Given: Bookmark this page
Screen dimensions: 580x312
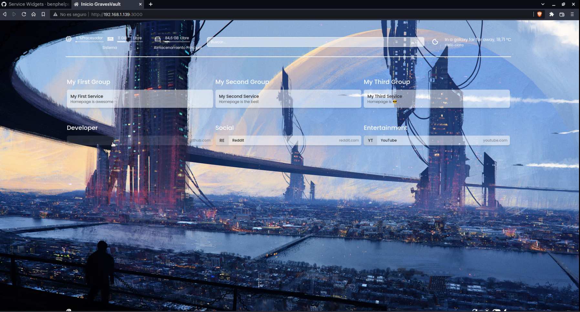Looking at the screenshot, I should click(x=43, y=14).
